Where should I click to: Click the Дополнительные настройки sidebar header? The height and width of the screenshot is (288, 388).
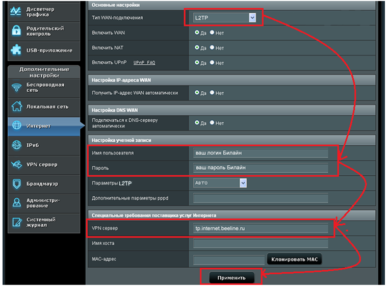44,72
